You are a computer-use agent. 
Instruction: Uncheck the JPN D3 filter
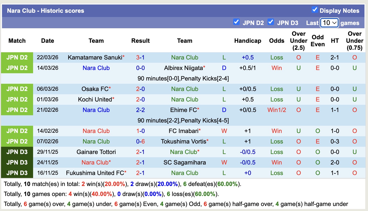pos(271,22)
